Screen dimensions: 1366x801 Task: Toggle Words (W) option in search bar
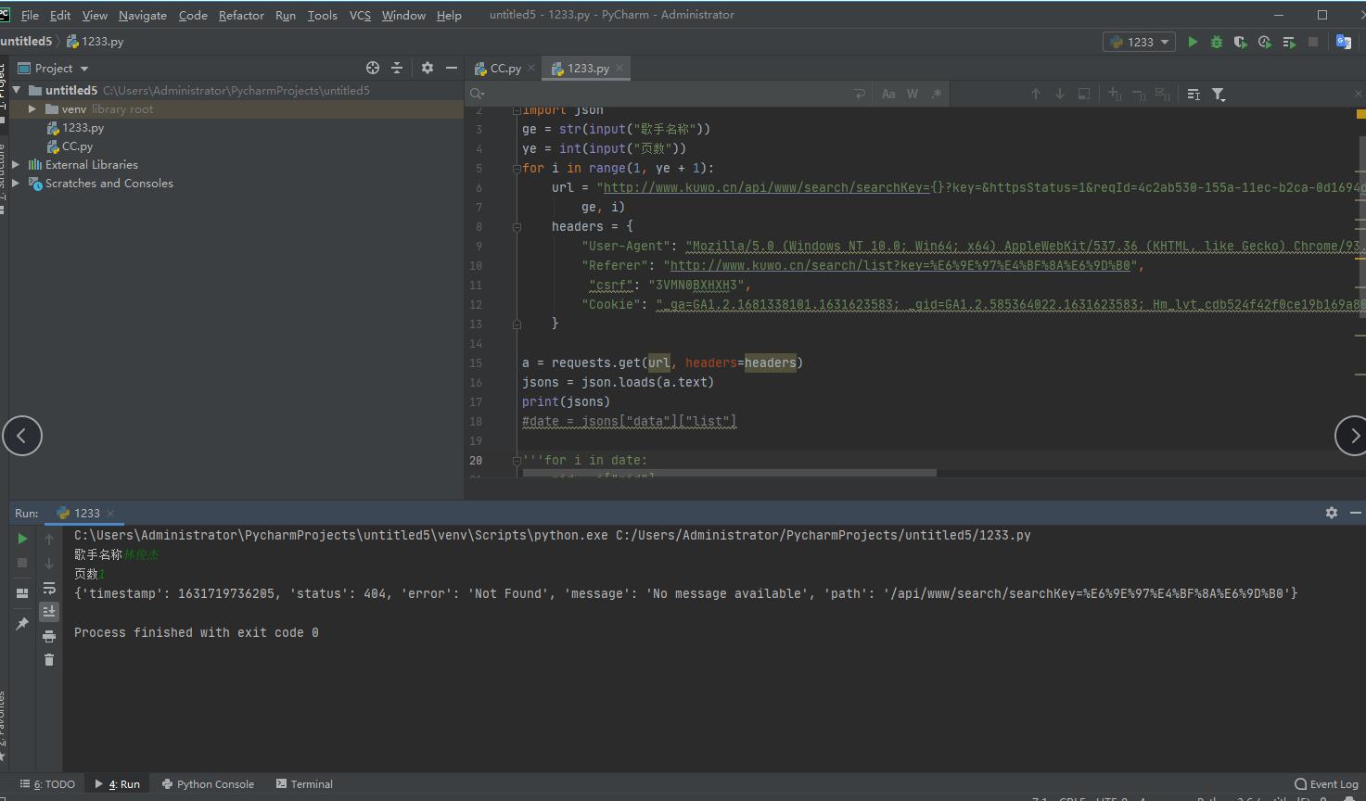[913, 94]
